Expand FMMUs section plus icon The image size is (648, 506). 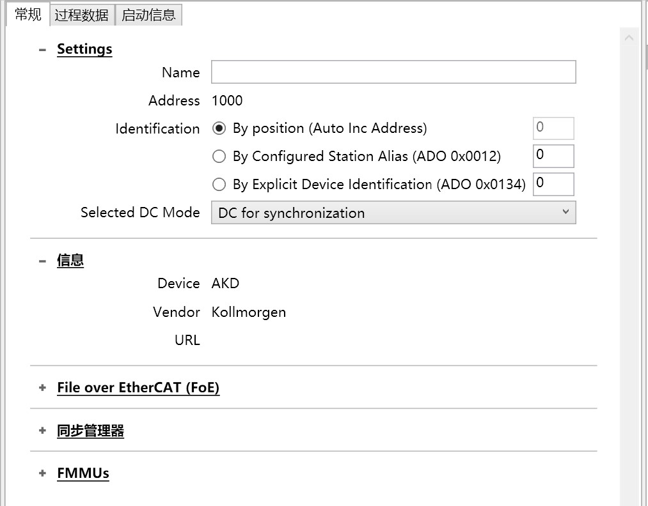pyautogui.click(x=42, y=473)
